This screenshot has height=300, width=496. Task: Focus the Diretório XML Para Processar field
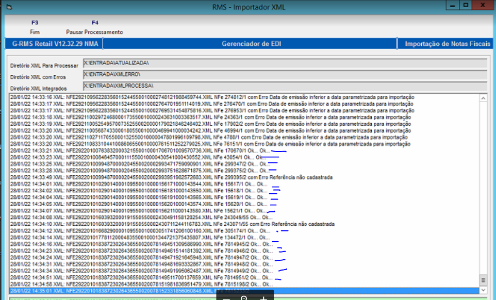coord(285,63)
